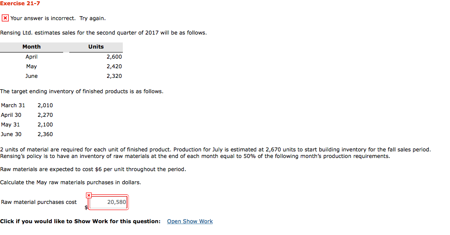Click the June 30 inventory value 2,360

pos(45,134)
